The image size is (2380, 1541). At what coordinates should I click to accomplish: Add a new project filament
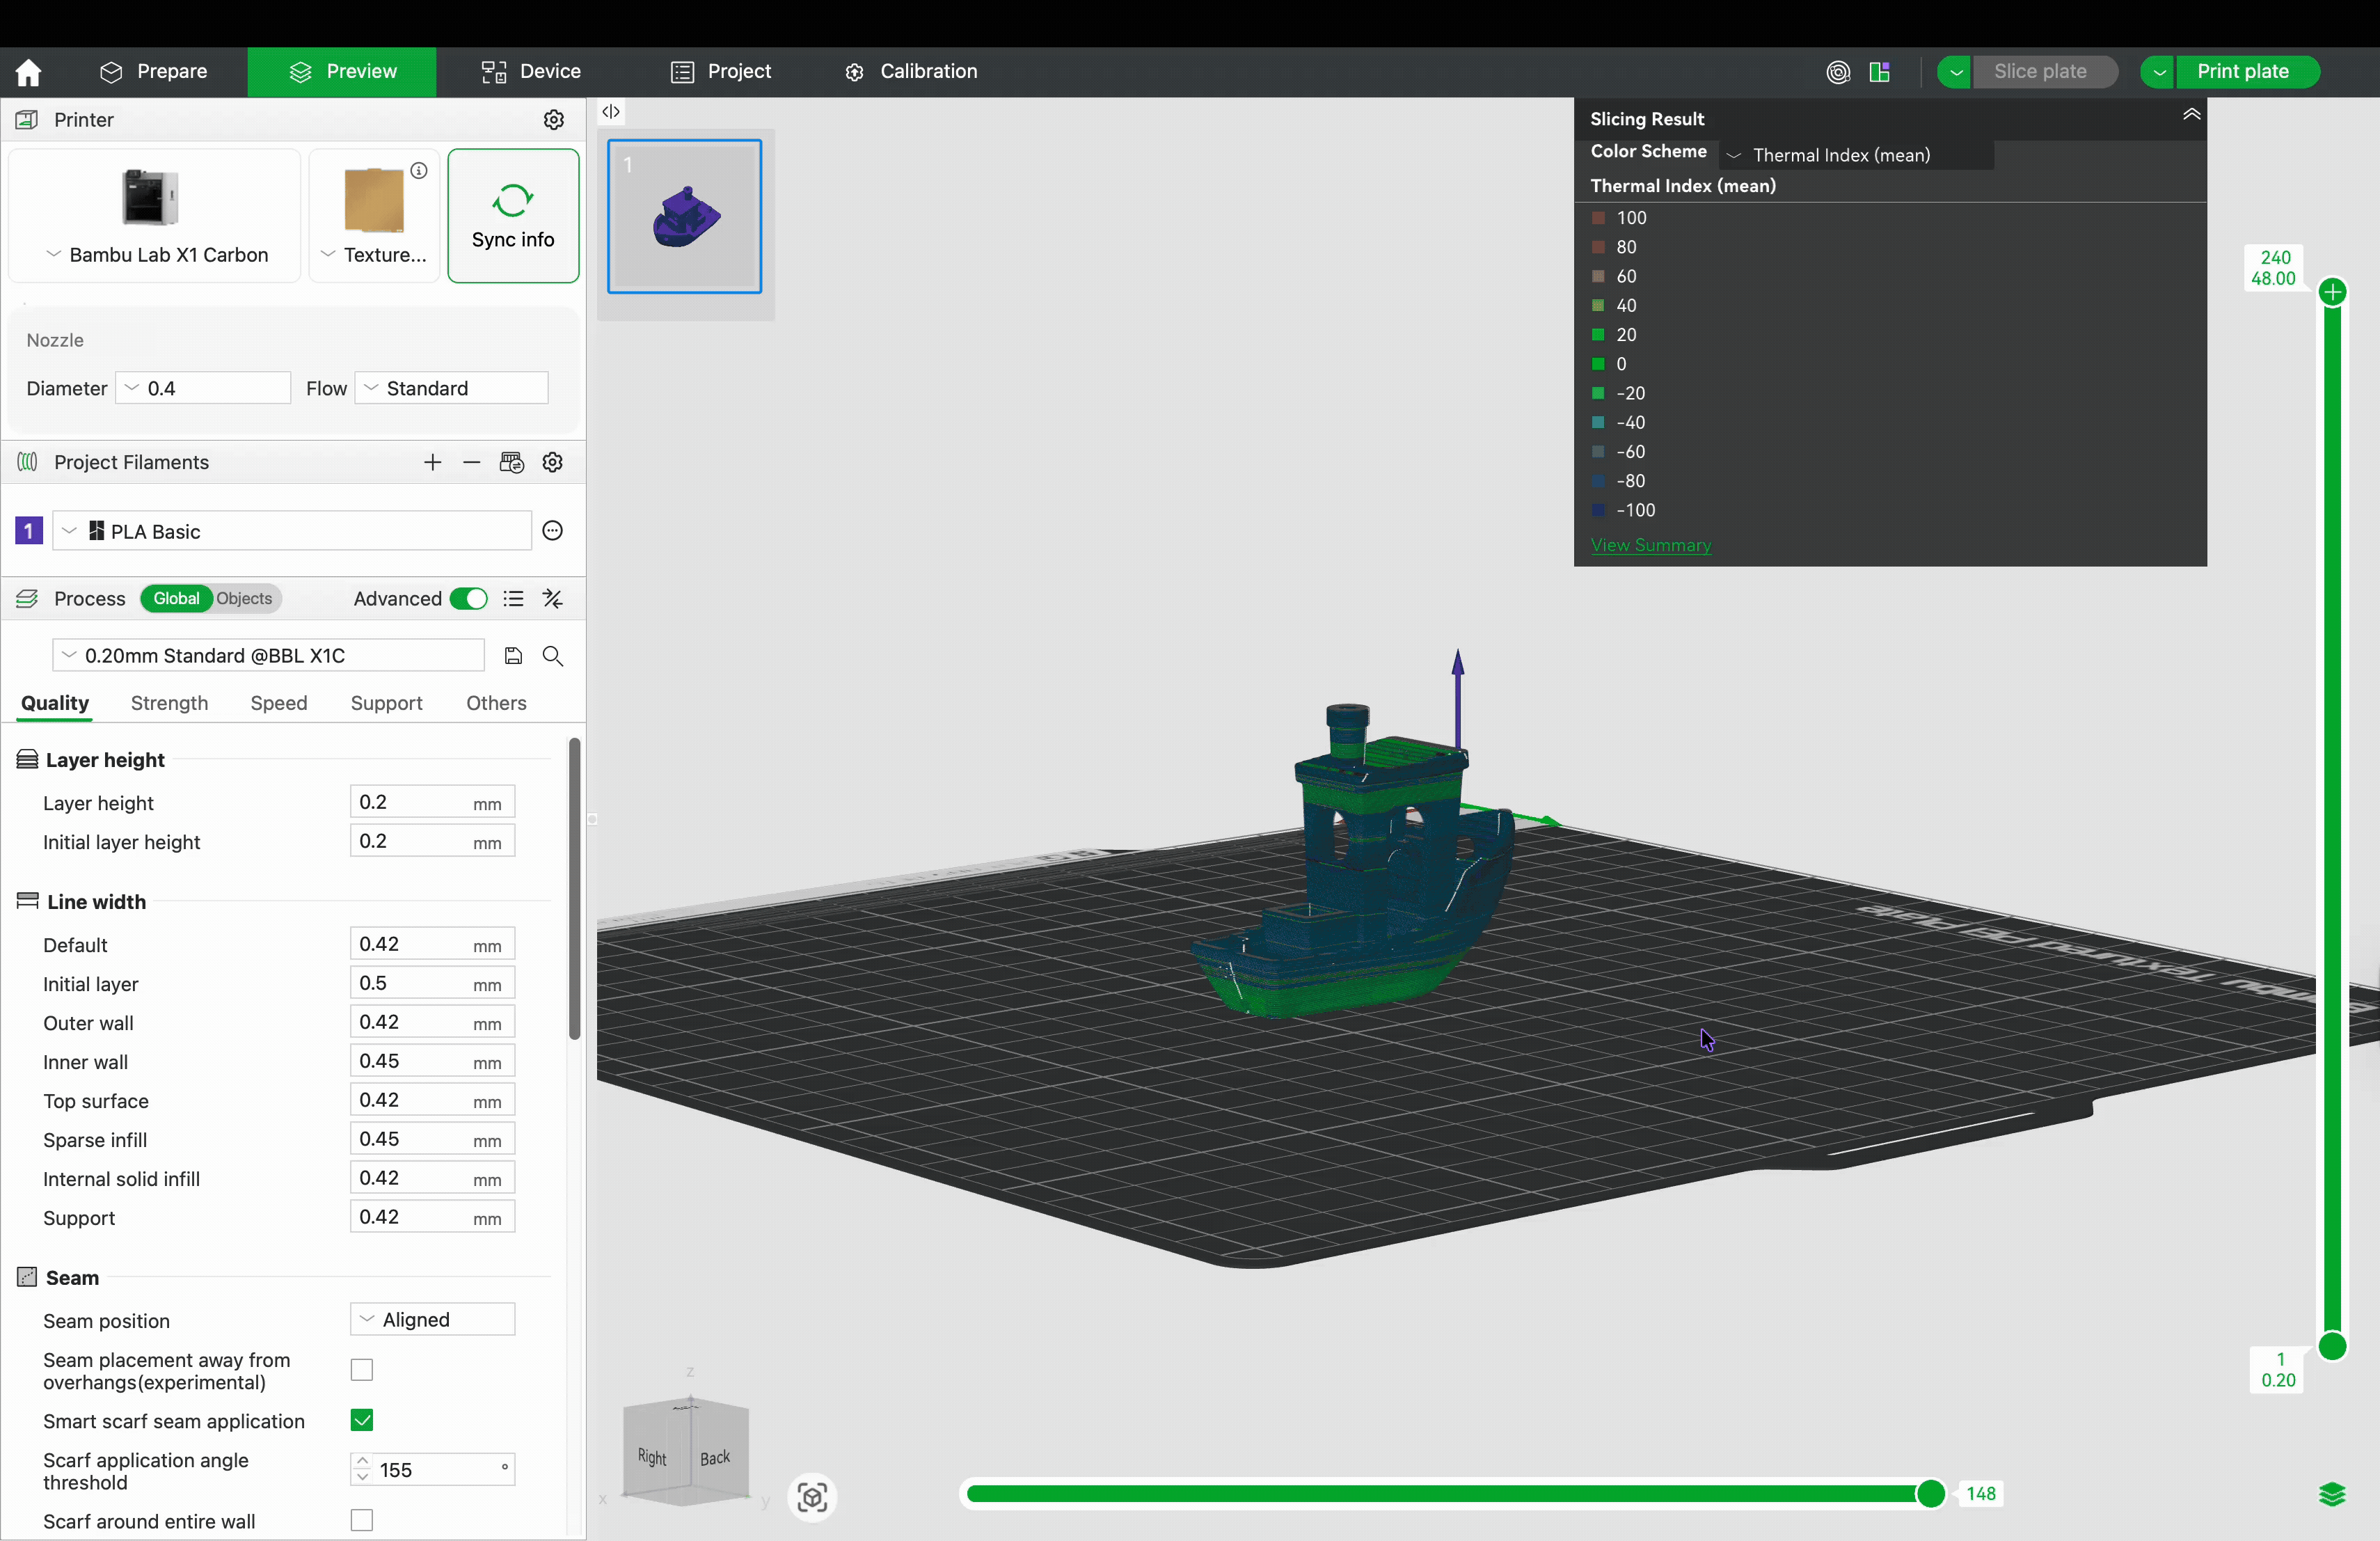tap(432, 462)
